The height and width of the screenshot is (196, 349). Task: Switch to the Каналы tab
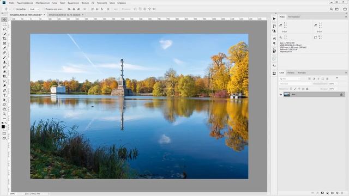[x=291, y=72]
